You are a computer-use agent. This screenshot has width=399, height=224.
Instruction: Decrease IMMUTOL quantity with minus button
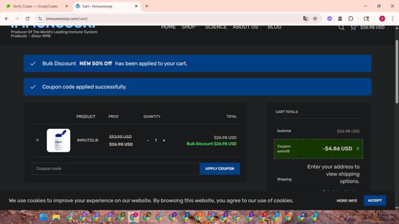[x=148, y=140]
